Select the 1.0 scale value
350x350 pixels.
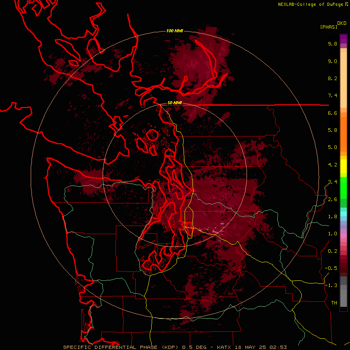332,234
